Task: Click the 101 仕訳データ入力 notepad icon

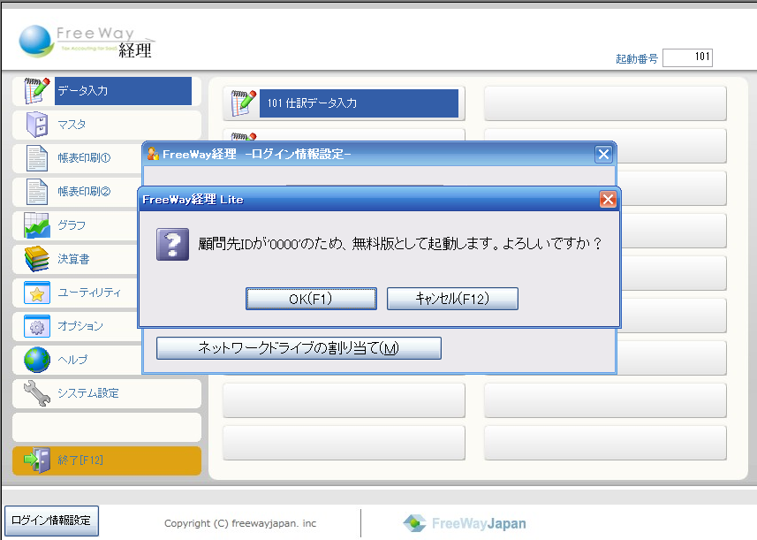Action: tap(243, 103)
